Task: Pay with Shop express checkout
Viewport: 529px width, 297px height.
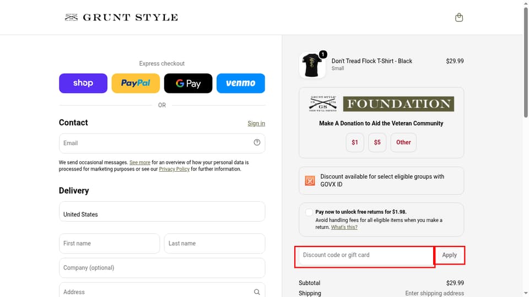Action: pyautogui.click(x=83, y=83)
